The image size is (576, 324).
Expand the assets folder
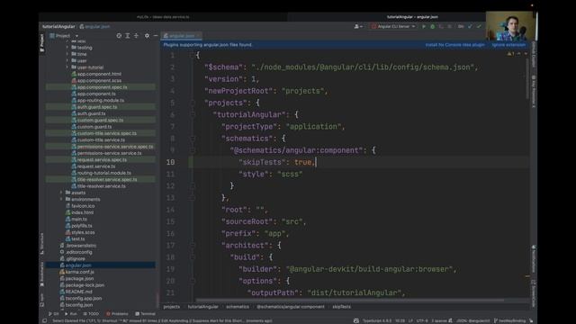(61, 193)
